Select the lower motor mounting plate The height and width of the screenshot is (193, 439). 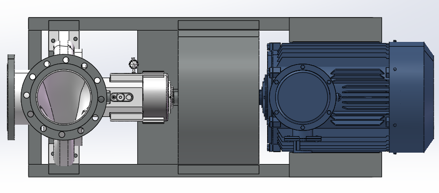[x=335, y=165]
